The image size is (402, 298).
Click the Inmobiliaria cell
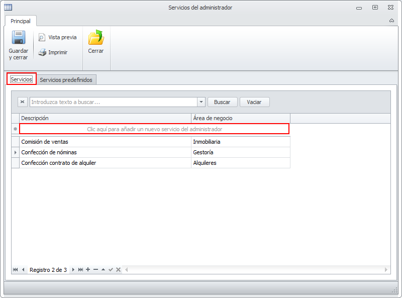pos(241,142)
